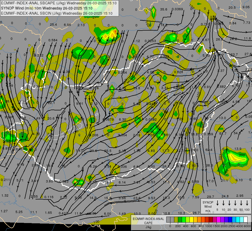Click the value 20.6 on map
The width and height of the screenshot is (252, 231).
[x=51, y=118]
